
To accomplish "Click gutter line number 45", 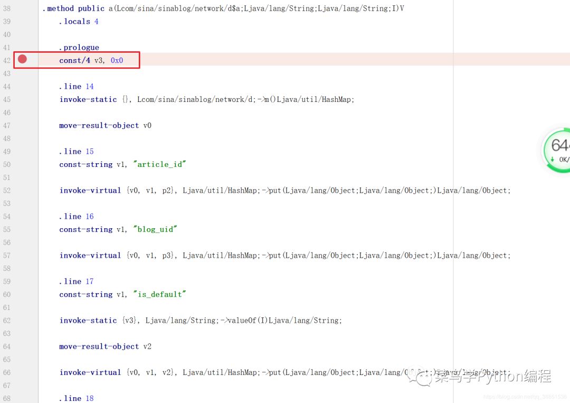I will [x=7, y=100].
